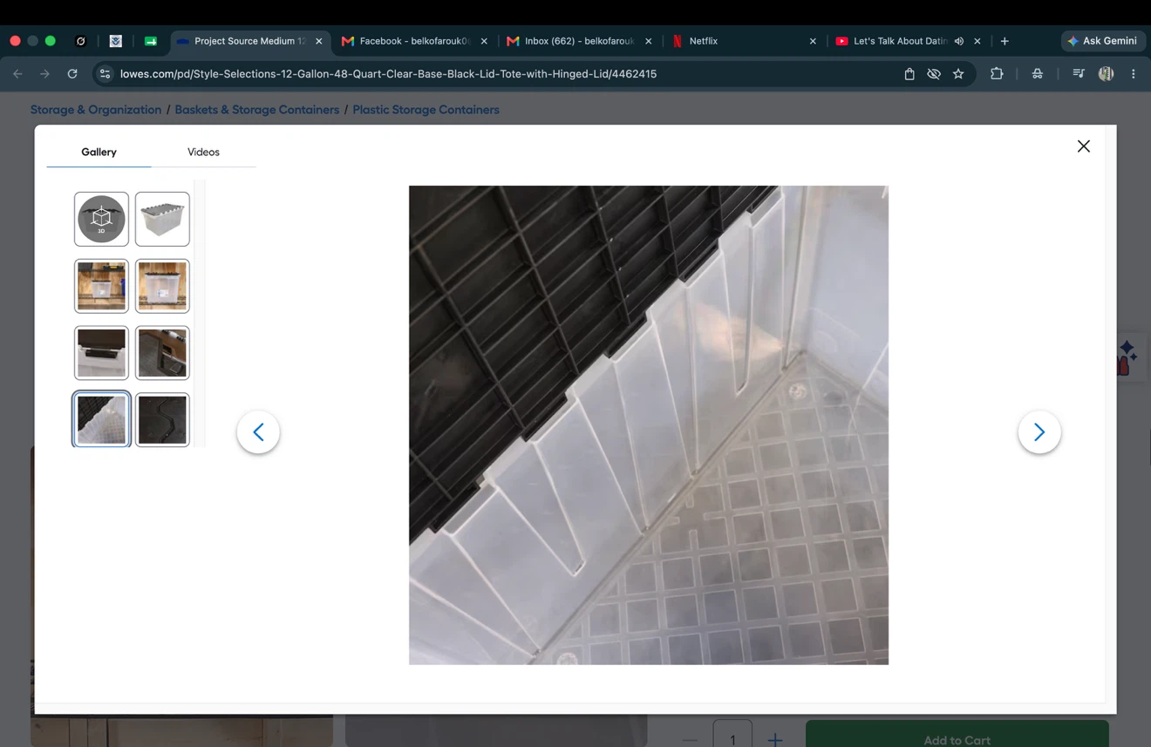Click the browser forward arrow

click(44, 74)
